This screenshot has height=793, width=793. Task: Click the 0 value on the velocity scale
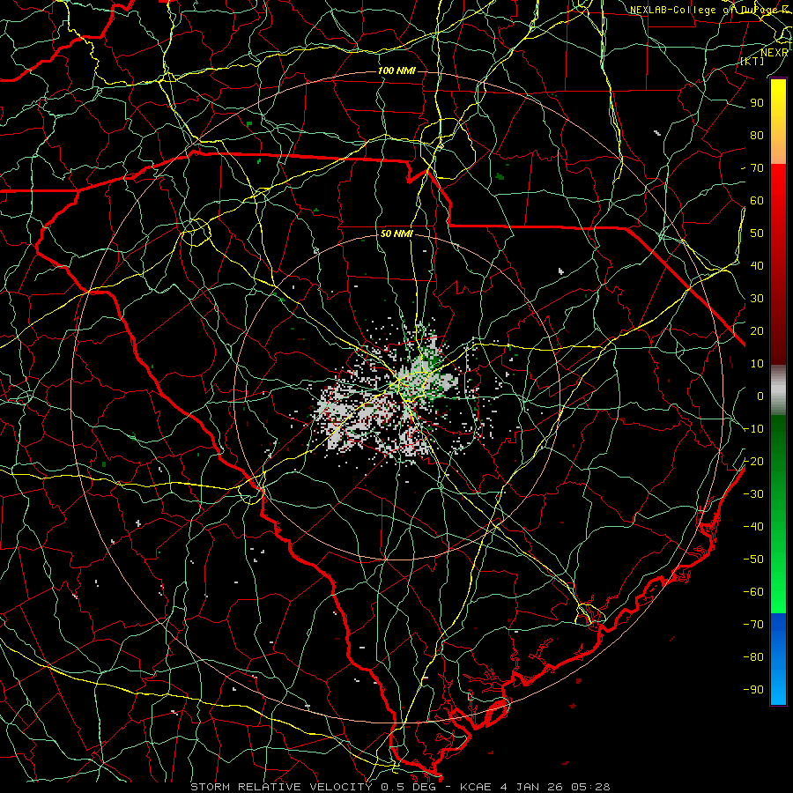click(760, 396)
